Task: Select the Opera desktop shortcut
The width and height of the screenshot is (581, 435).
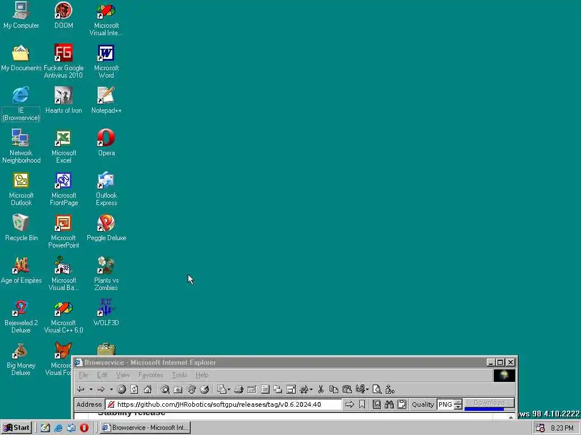Action: (x=106, y=143)
